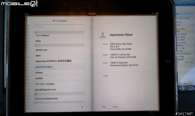Open the status dropdown arrow in the background chat window
Screen dimensions: 195x116
click(x=192, y=25)
